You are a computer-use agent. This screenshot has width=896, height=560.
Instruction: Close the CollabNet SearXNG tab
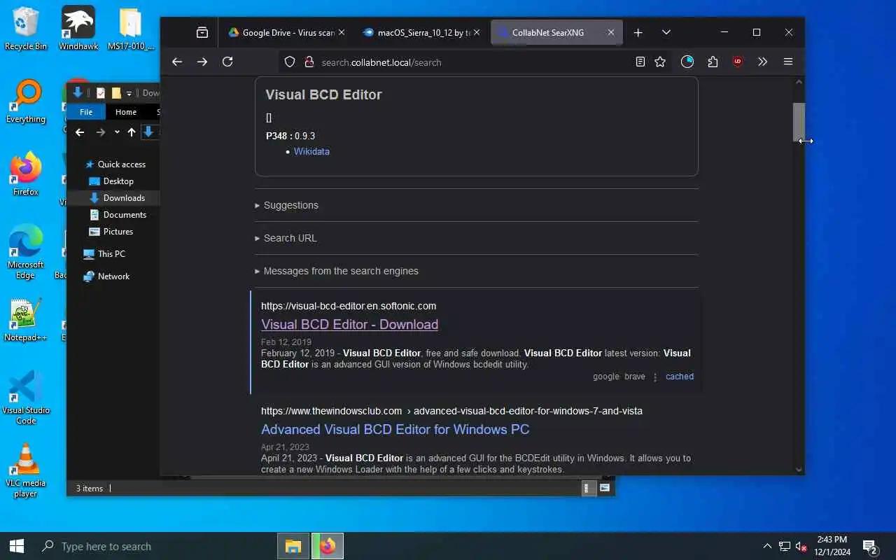pyautogui.click(x=611, y=32)
